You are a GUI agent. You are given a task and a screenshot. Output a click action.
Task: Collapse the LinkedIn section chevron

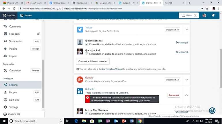187,95
